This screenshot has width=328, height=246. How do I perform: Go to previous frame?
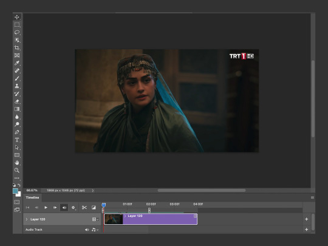36,208
